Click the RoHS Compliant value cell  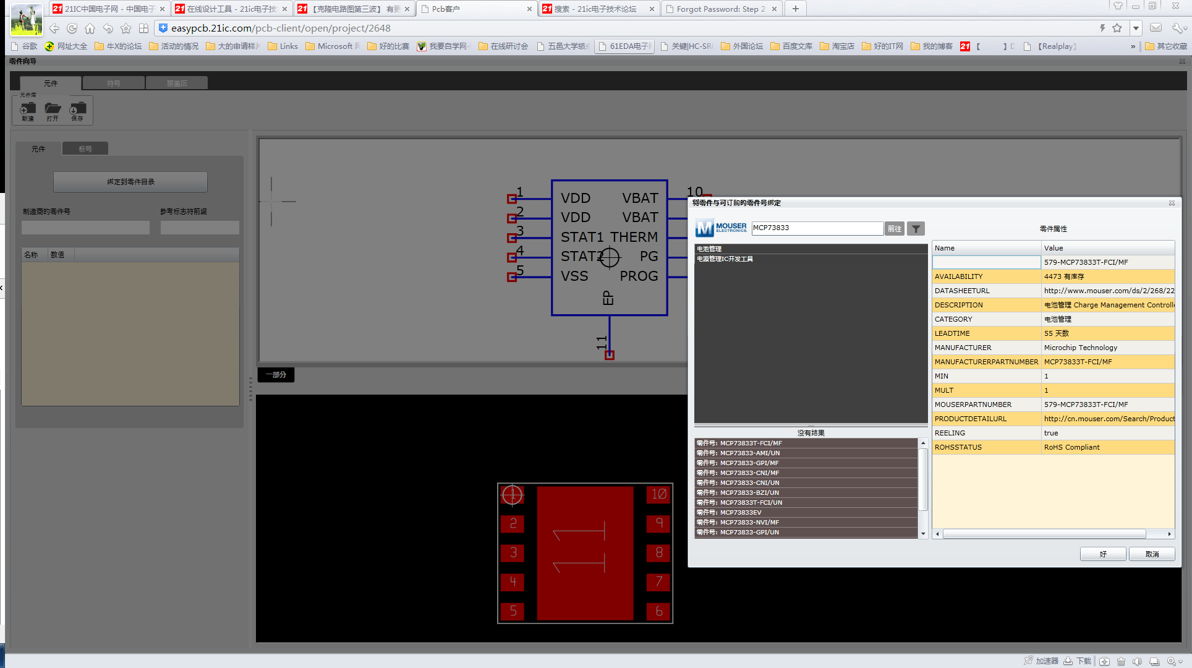pos(1108,447)
